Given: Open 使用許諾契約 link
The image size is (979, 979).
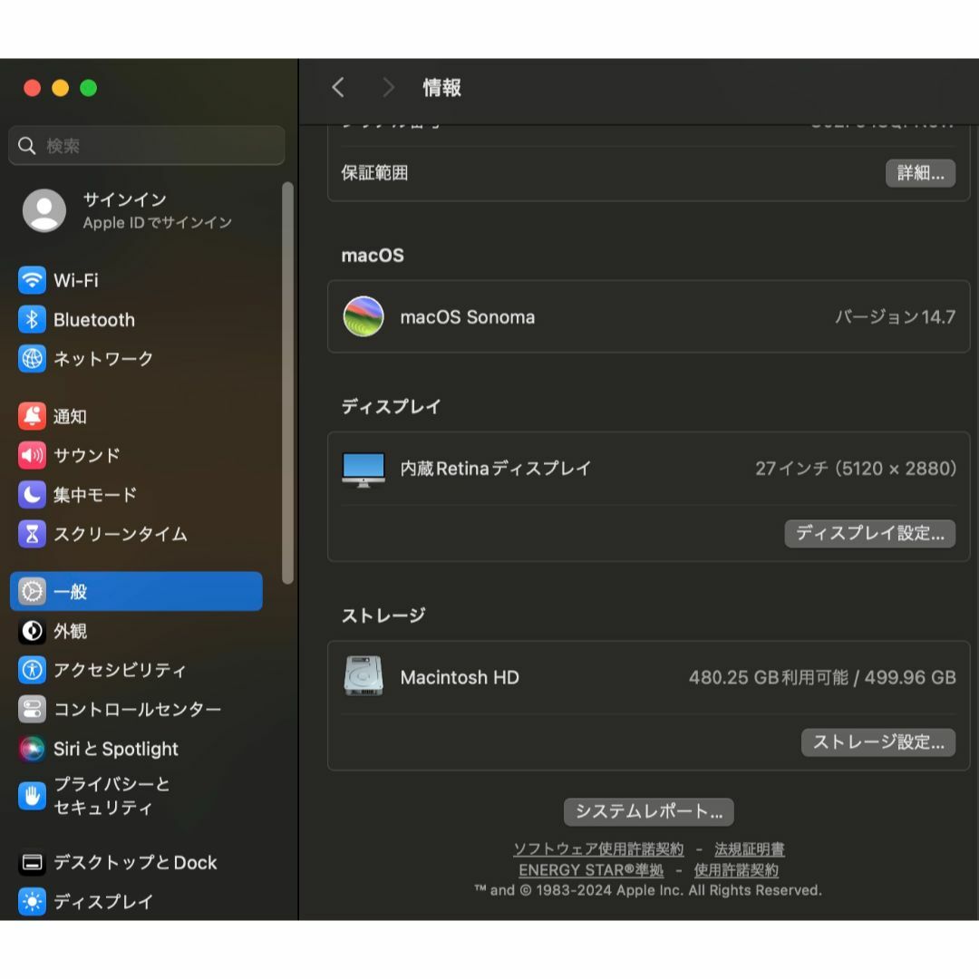Looking at the screenshot, I should [x=736, y=869].
